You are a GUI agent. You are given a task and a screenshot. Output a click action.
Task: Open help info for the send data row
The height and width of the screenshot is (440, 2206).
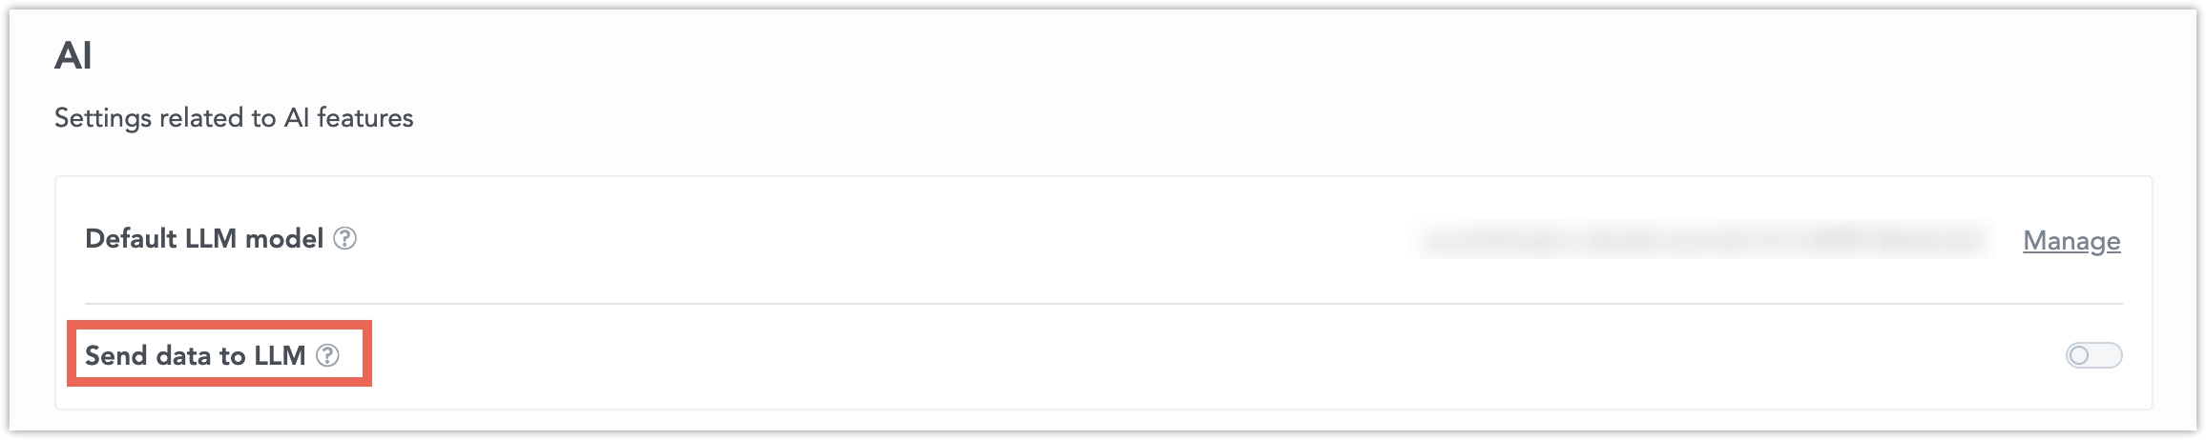327,355
